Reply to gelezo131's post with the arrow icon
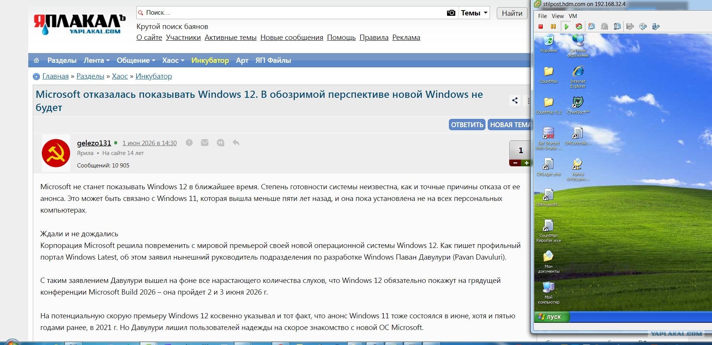Image resolution: width=712 pixels, height=345 pixels. pyautogui.click(x=236, y=143)
